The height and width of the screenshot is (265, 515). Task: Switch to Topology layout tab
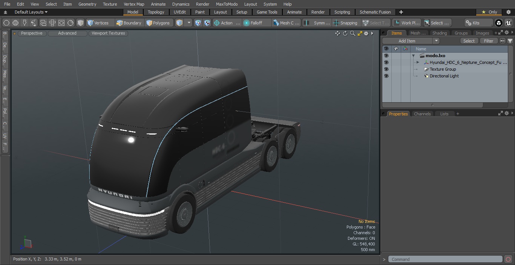coord(156,12)
